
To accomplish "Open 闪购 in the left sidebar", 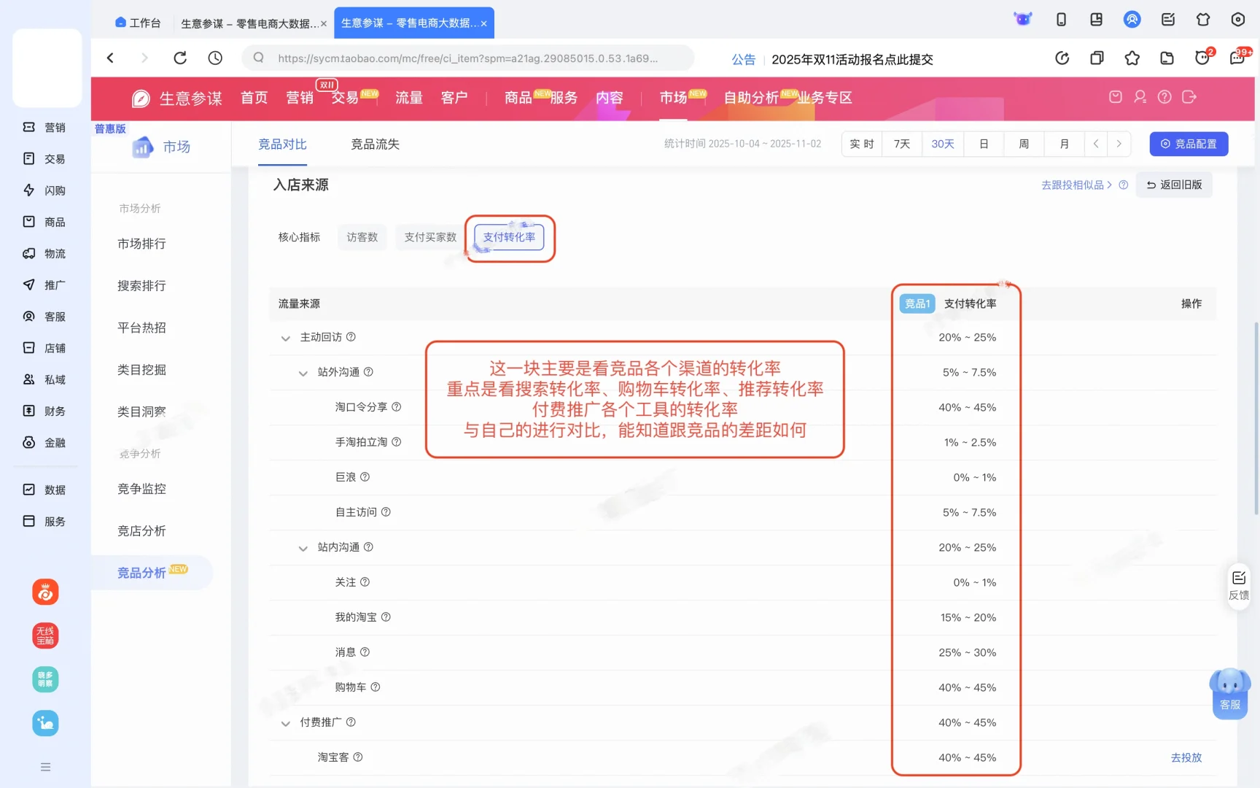I will click(x=44, y=190).
